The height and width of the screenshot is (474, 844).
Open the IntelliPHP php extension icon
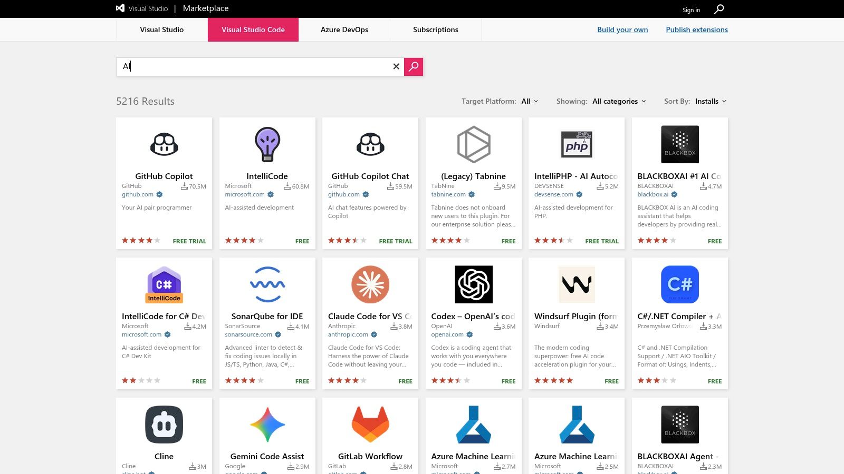point(576,144)
